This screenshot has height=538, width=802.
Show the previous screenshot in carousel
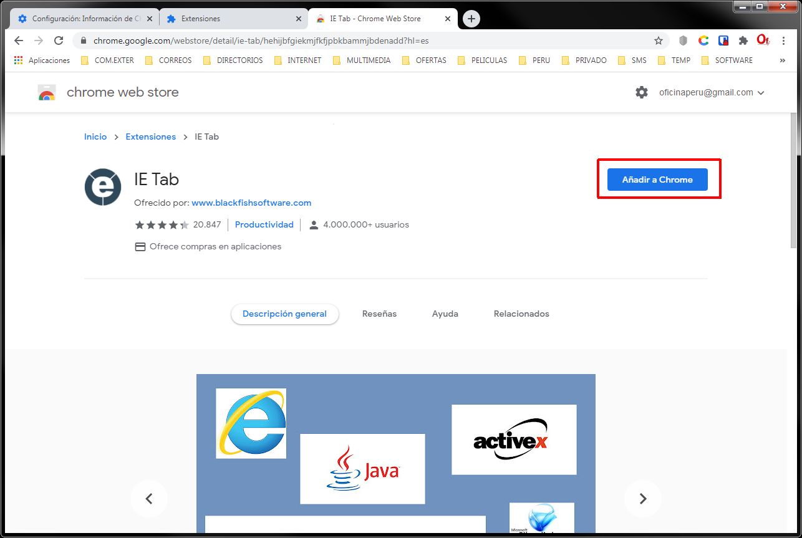point(149,499)
